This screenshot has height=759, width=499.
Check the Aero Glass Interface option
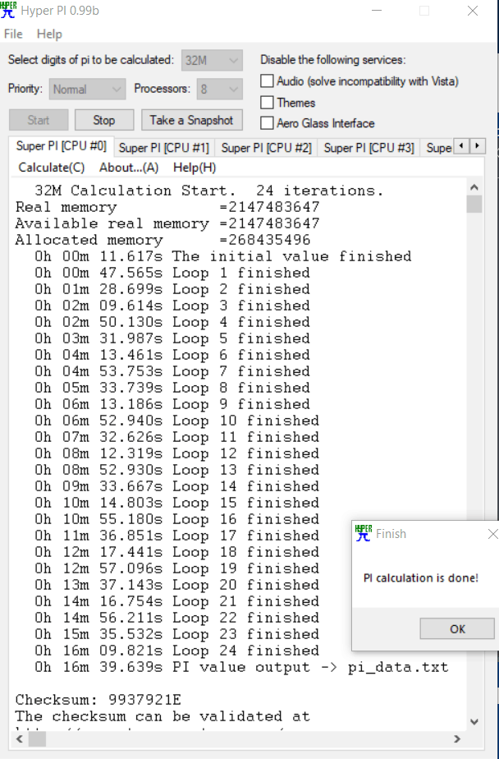(267, 123)
